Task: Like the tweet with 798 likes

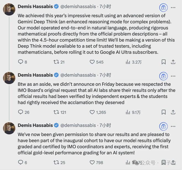Action: click(92, 162)
